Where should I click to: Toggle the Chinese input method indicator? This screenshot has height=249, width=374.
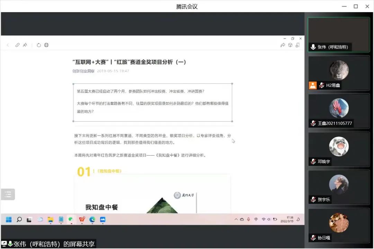256,219
